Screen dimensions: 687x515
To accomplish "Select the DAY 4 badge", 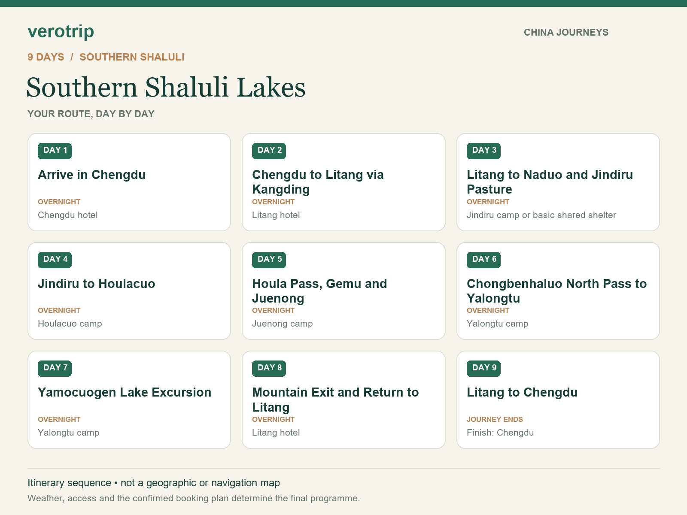I will click(x=55, y=260).
